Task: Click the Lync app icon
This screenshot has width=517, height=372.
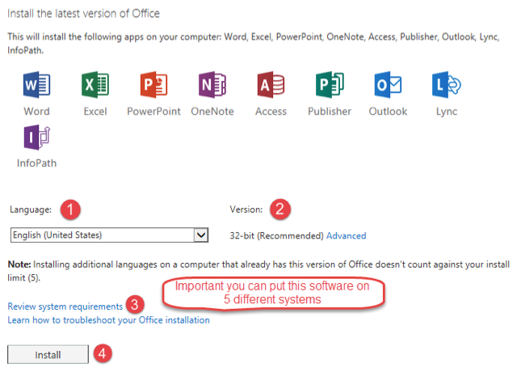Action: [447, 84]
